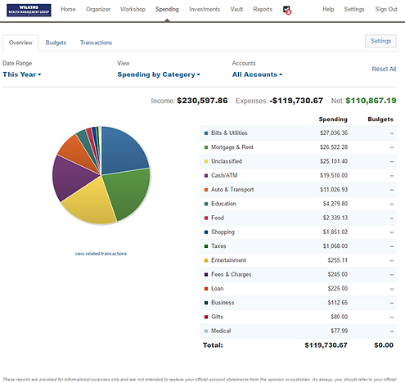The width and height of the screenshot is (405, 383).
Task: Select the Shopping row in the spending table
Action: pos(298,232)
